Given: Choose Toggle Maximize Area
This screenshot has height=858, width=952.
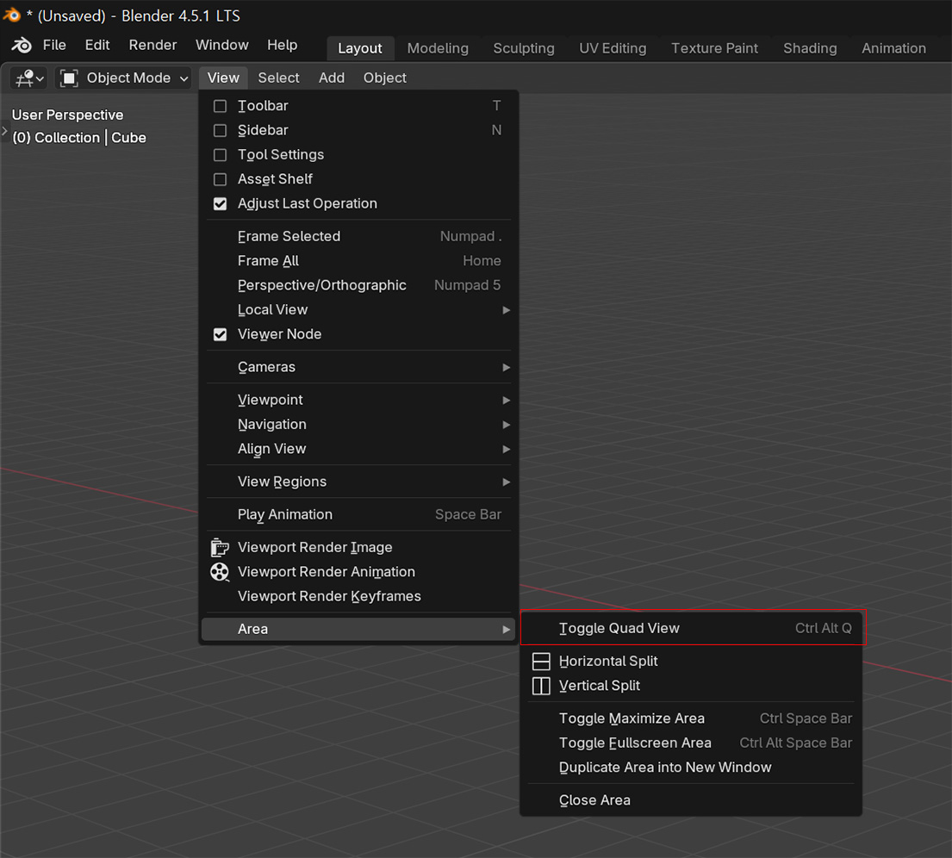Looking at the screenshot, I should 692,718.
